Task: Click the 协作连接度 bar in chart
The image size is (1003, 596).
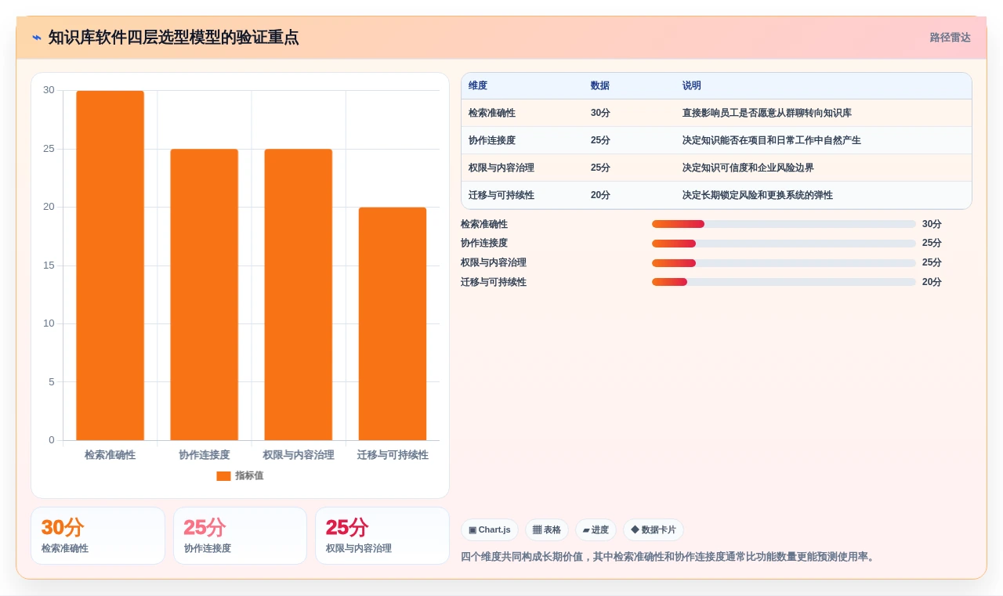Action: tap(205, 294)
